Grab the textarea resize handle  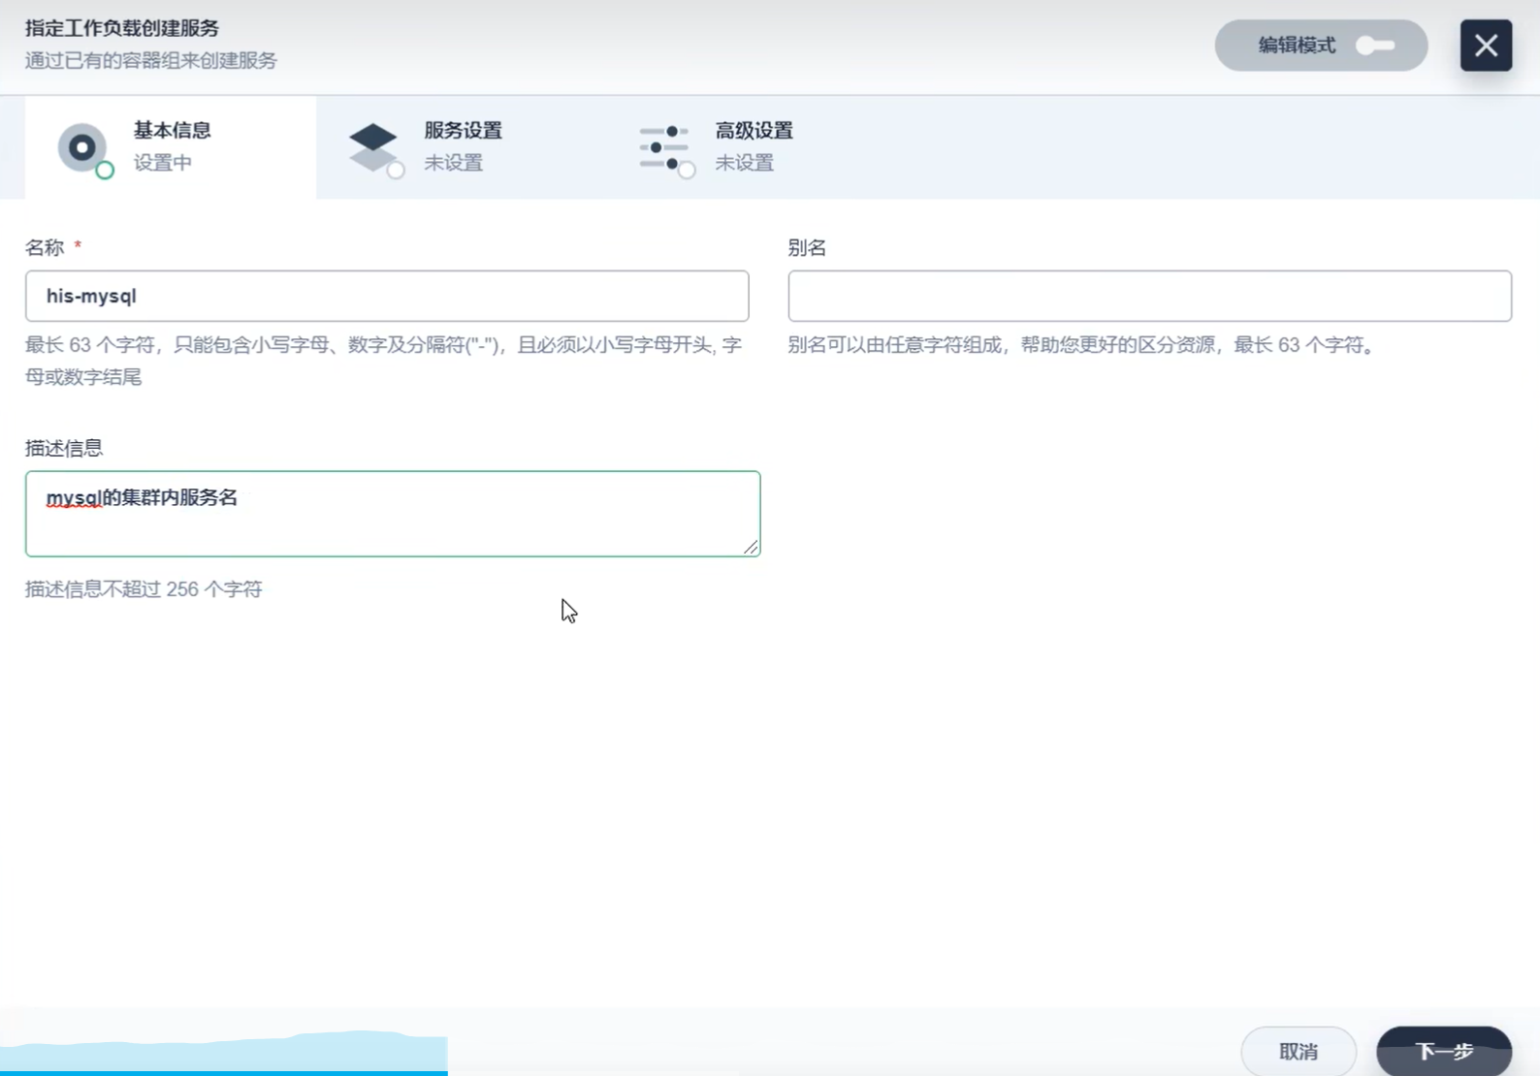tap(751, 548)
